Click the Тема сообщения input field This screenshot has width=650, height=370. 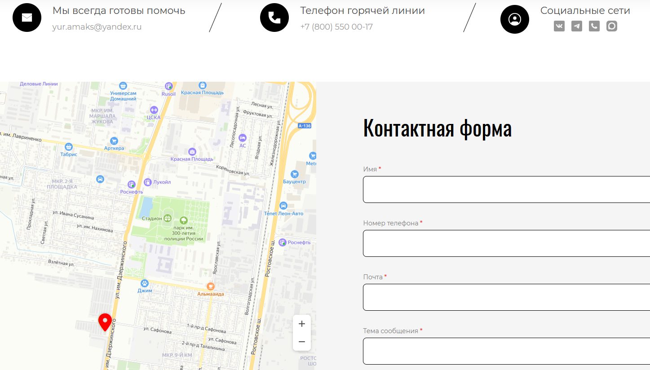(x=503, y=351)
